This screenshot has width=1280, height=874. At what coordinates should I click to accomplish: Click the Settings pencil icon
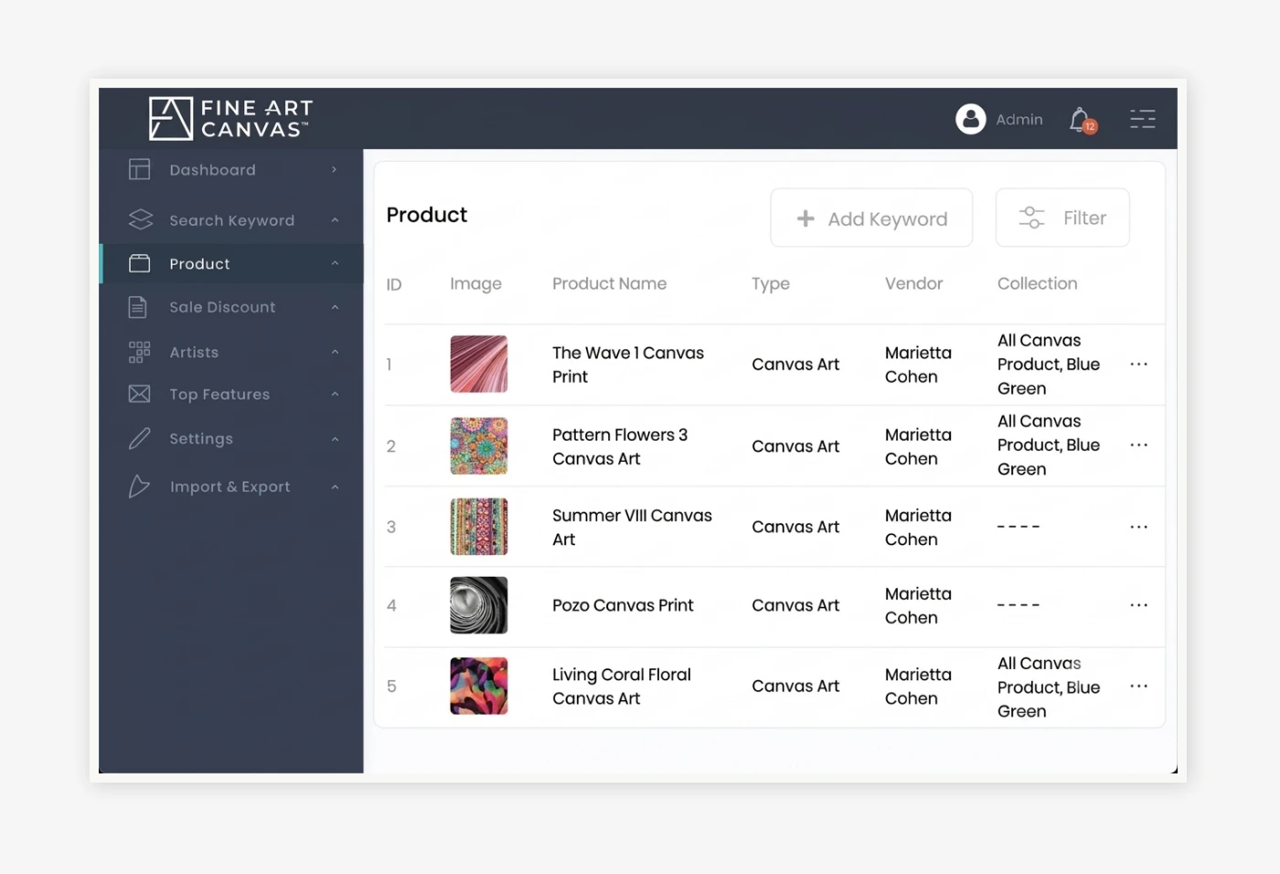point(139,439)
